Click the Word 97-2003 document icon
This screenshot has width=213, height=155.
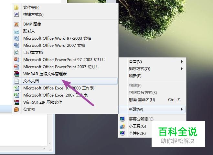click(x=16, y=38)
